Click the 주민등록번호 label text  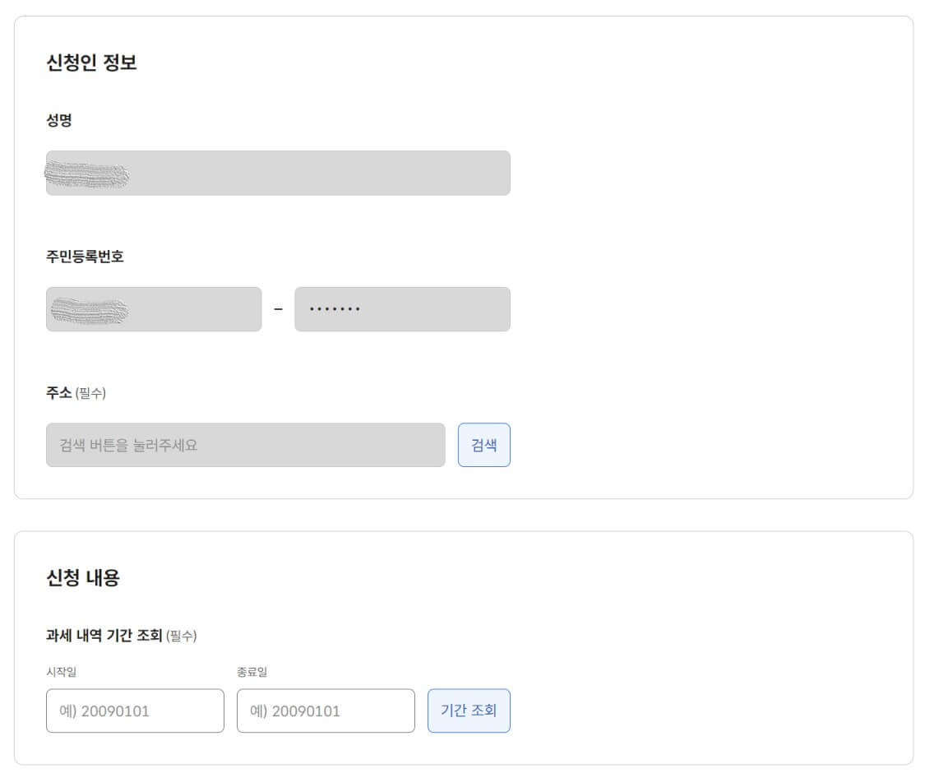(81, 257)
